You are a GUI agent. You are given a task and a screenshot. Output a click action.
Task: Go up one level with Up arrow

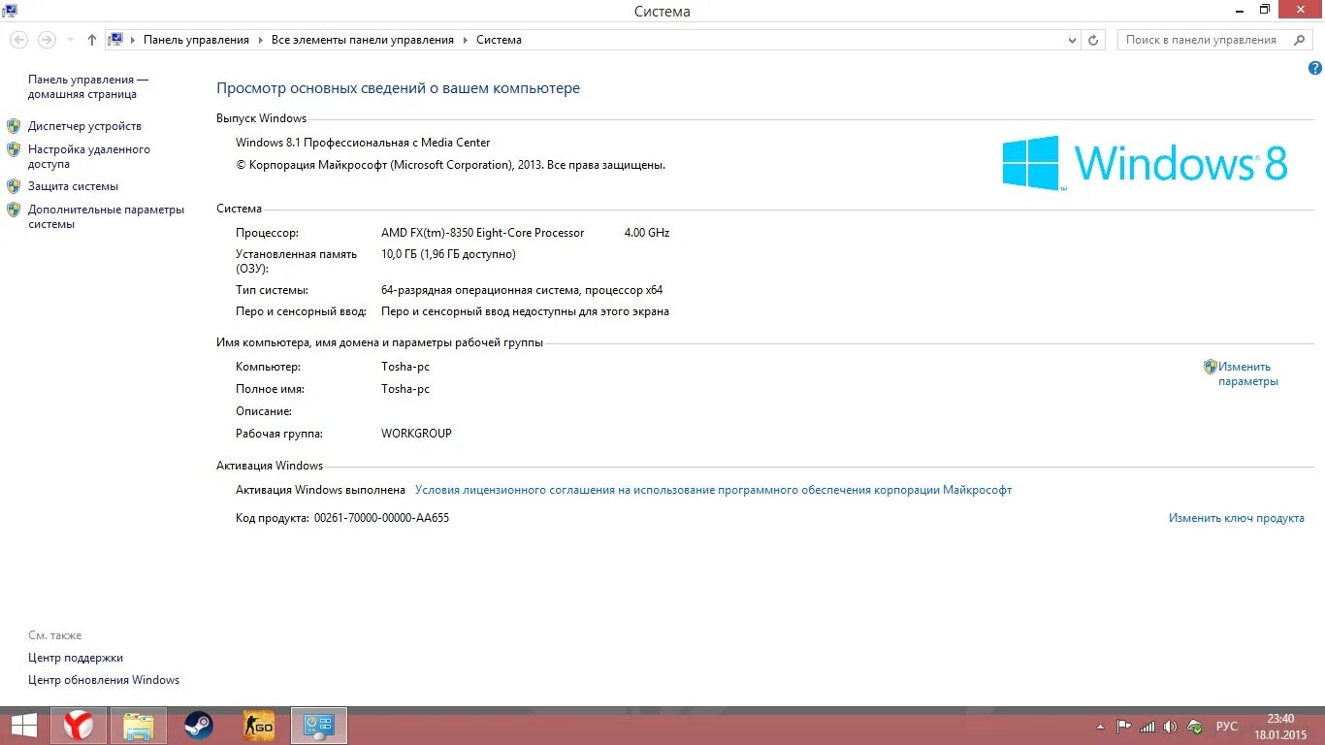pyautogui.click(x=92, y=40)
